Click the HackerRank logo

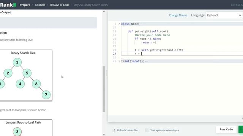8,5
